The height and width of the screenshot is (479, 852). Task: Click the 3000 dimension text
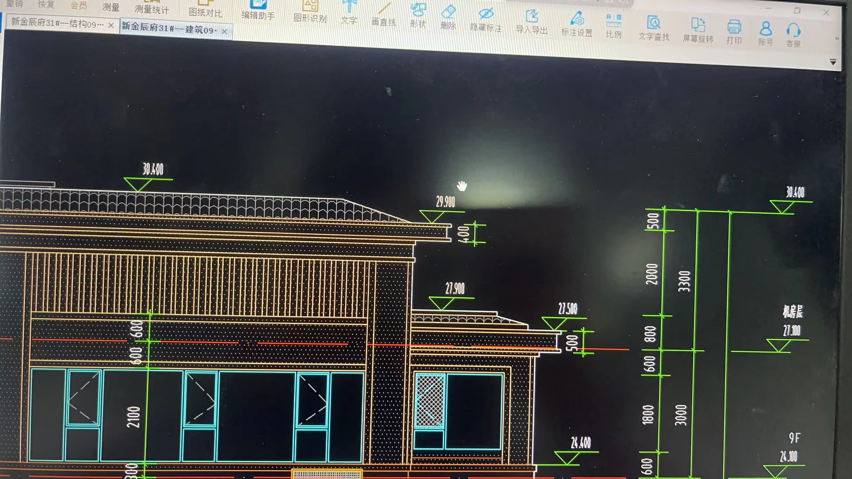681,415
